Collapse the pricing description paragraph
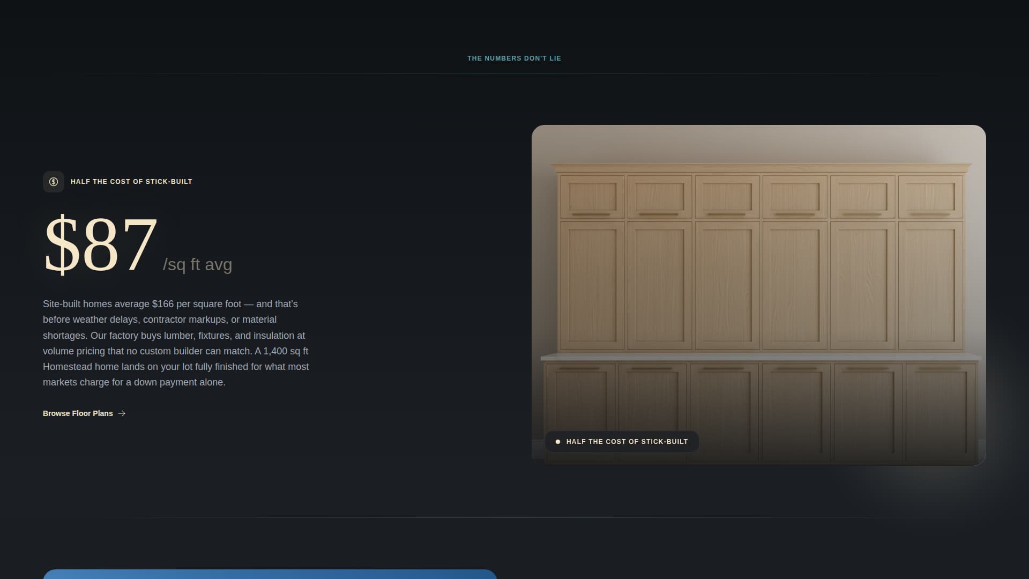 pyautogui.click(x=176, y=343)
